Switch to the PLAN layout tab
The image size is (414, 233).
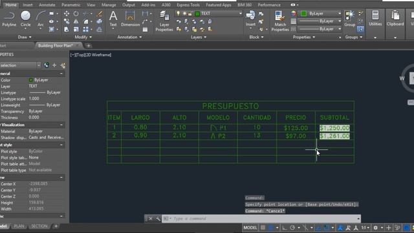point(19,226)
